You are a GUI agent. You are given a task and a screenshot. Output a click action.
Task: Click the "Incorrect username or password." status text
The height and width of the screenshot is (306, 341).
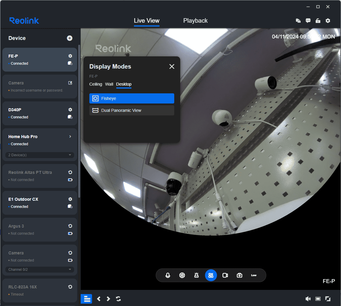point(37,90)
